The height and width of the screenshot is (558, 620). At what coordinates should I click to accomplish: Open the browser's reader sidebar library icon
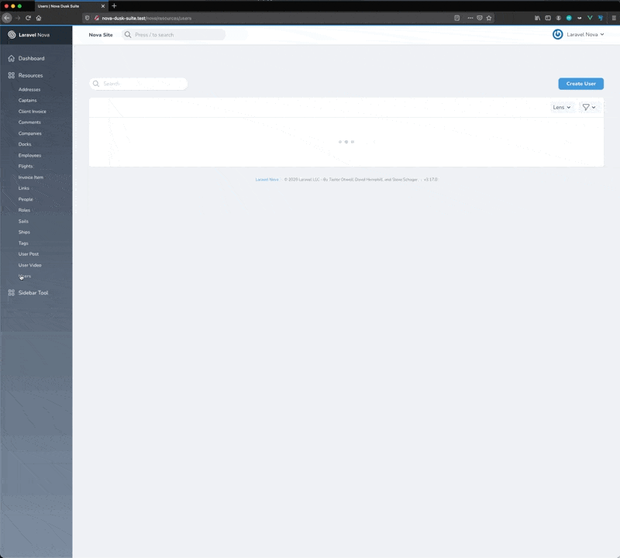click(537, 16)
